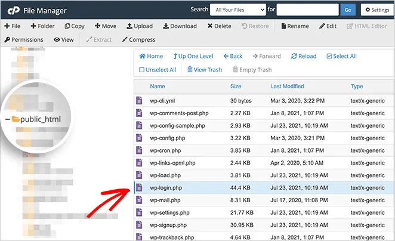The image size is (395, 241).
Task: Sort by Last Modified column header
Action: (287, 86)
